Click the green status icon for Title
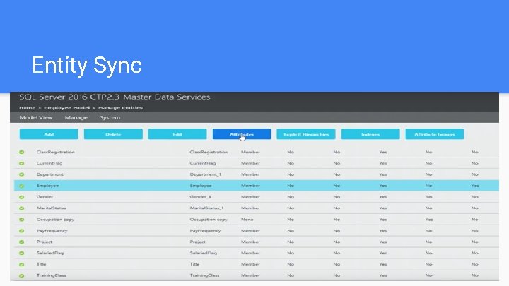 21,264
